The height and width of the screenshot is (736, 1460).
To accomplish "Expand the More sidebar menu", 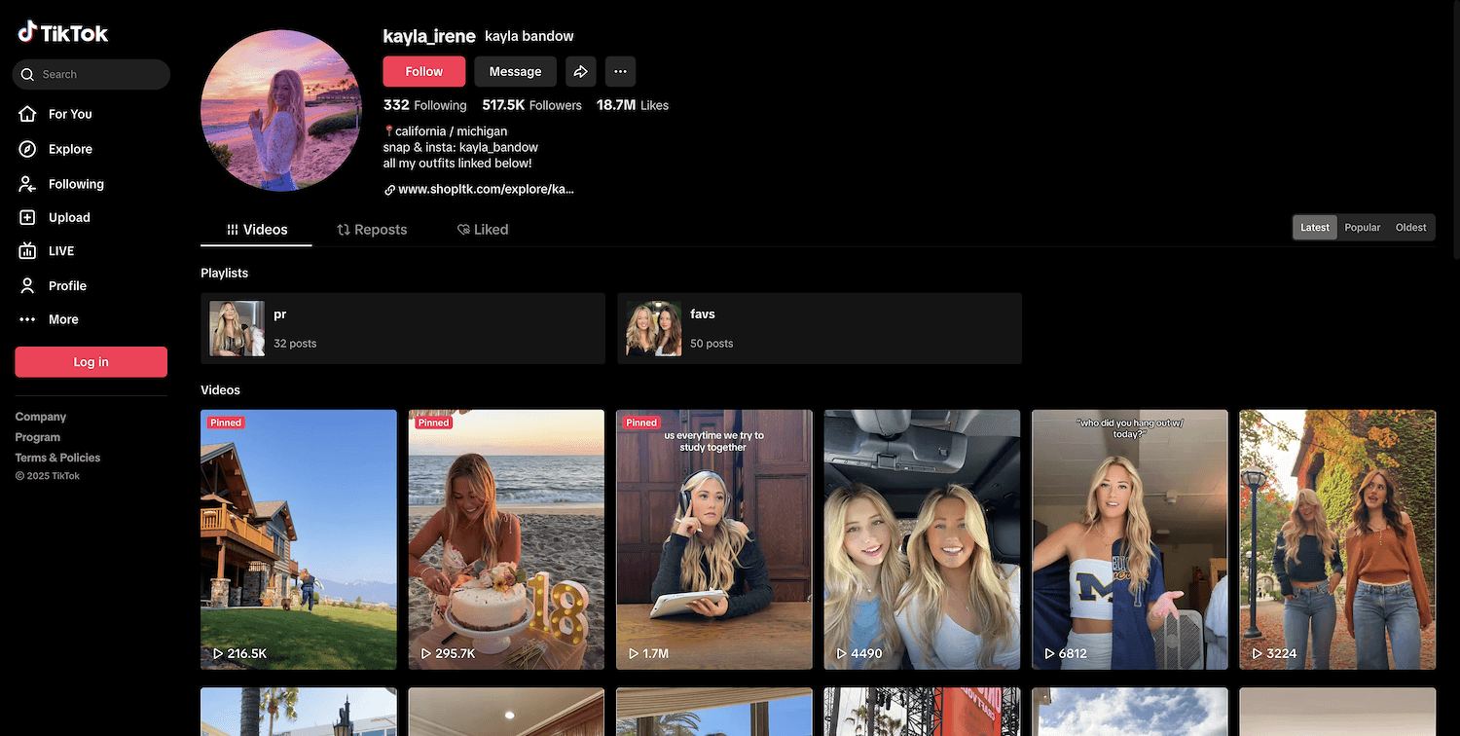I will 62,319.
